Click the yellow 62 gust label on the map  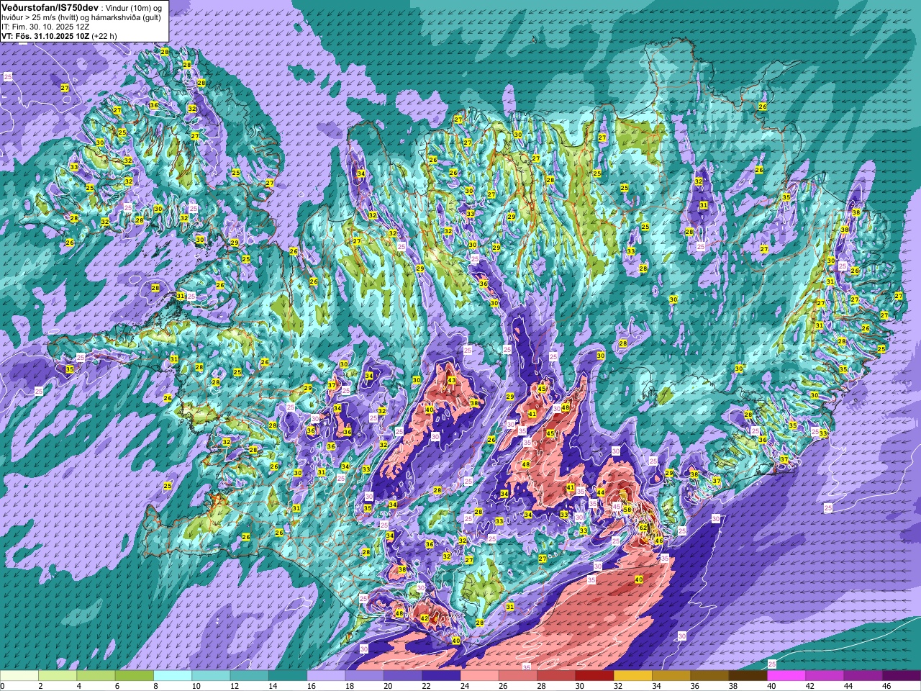coord(643,527)
